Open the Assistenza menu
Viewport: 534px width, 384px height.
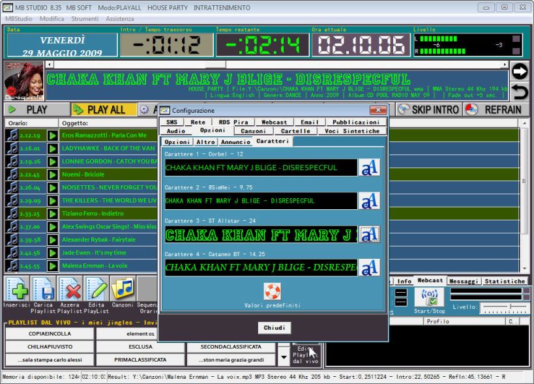120,19
